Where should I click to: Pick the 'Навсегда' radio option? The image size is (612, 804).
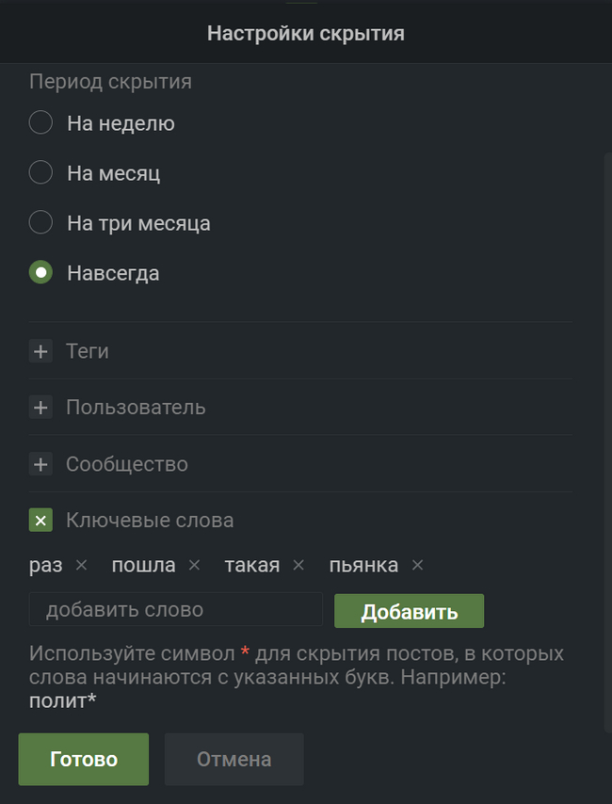point(40,273)
